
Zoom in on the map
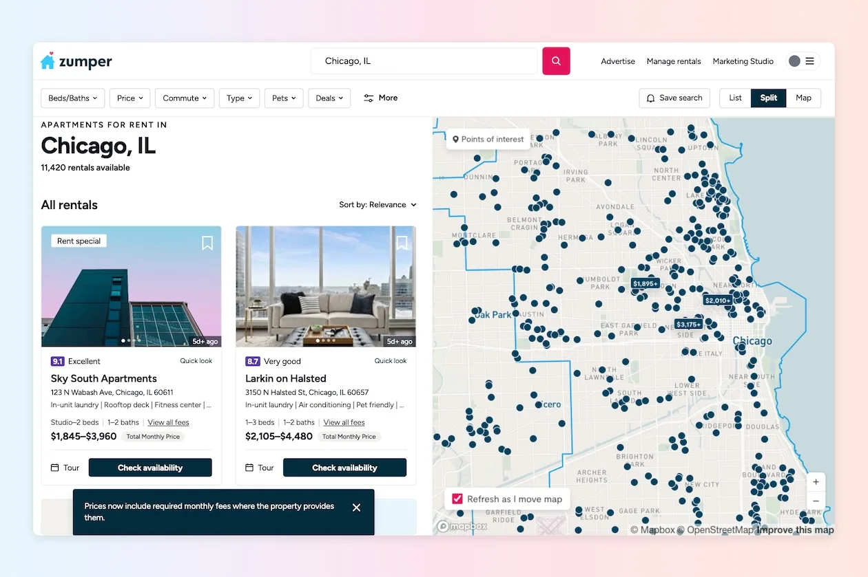[816, 482]
